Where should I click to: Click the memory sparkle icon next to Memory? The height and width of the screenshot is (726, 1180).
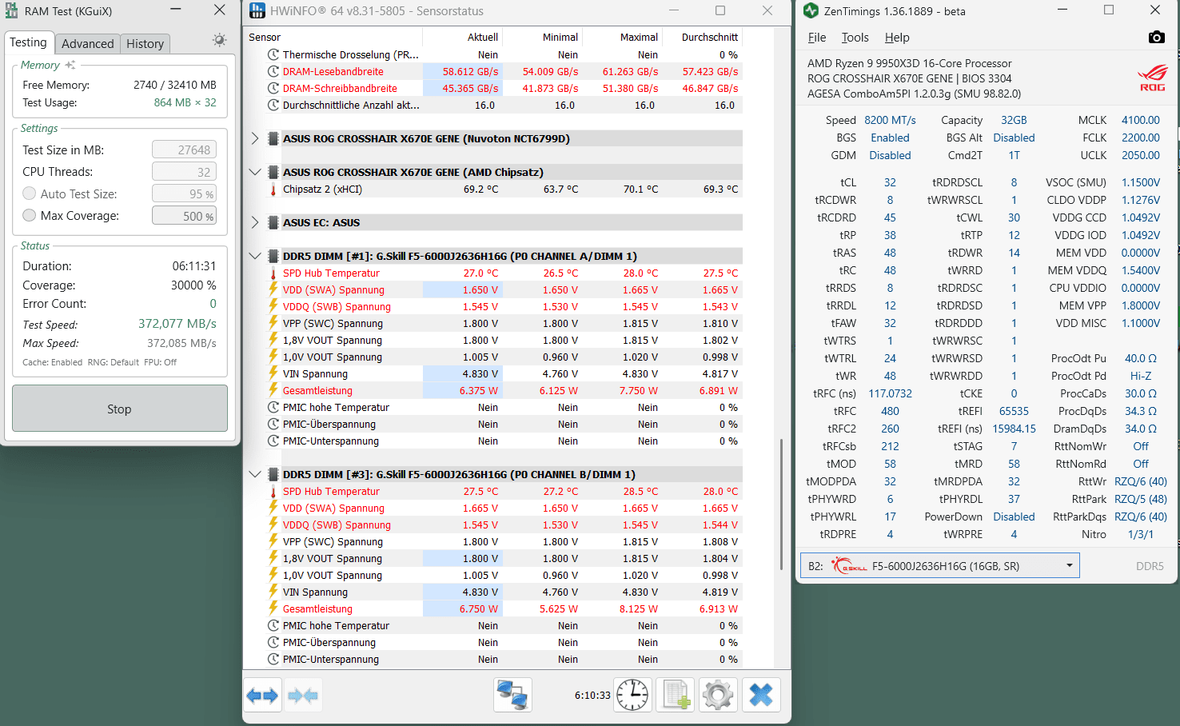70,65
